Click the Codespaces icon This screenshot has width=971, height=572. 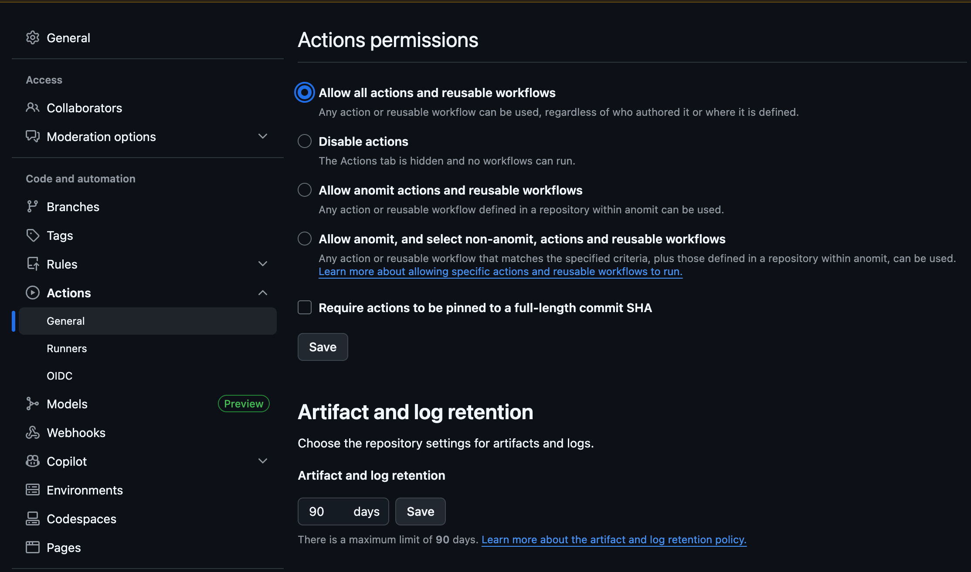tap(33, 518)
